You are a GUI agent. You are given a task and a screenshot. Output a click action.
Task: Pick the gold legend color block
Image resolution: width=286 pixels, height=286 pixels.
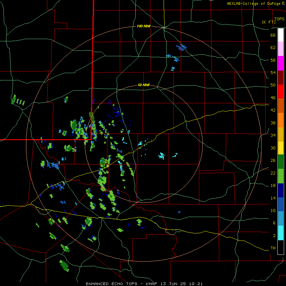click(281, 135)
